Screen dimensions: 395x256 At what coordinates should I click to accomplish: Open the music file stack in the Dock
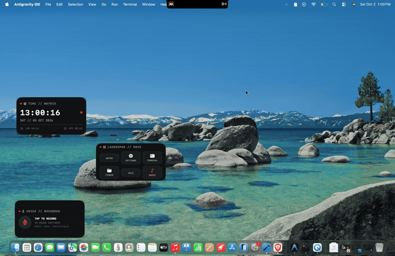pyautogui.click(x=334, y=247)
